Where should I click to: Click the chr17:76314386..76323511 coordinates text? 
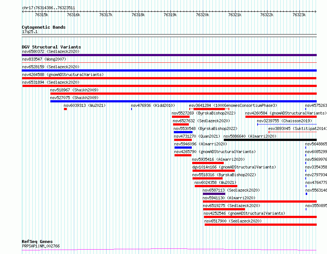pos(48,8)
